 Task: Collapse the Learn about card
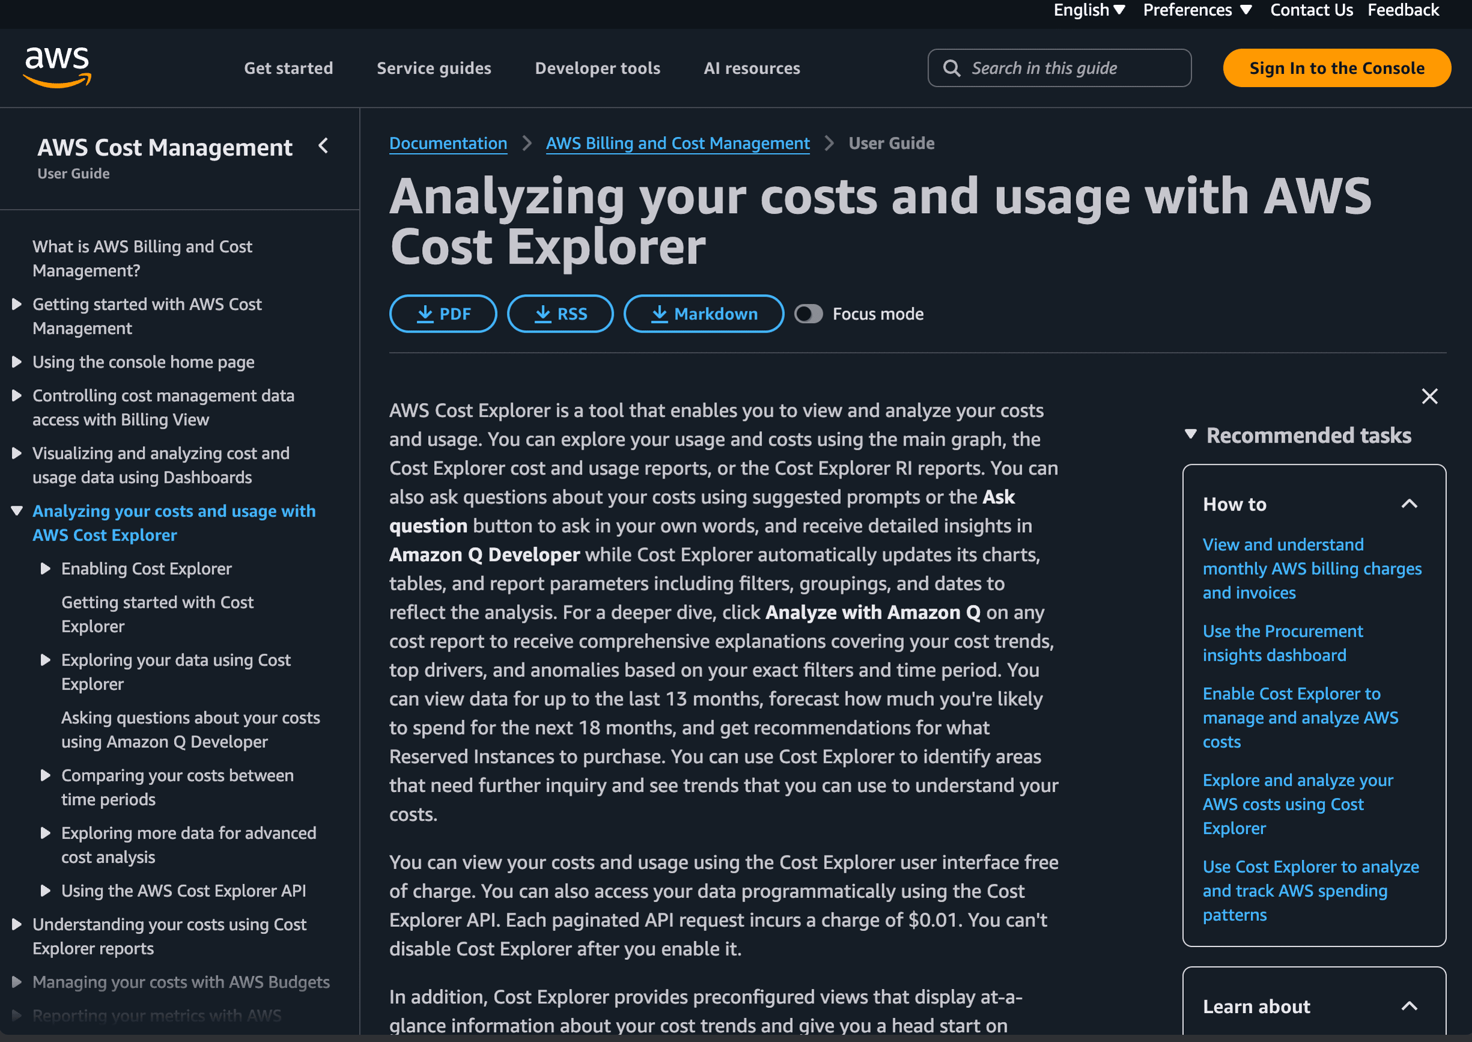pos(1408,1006)
